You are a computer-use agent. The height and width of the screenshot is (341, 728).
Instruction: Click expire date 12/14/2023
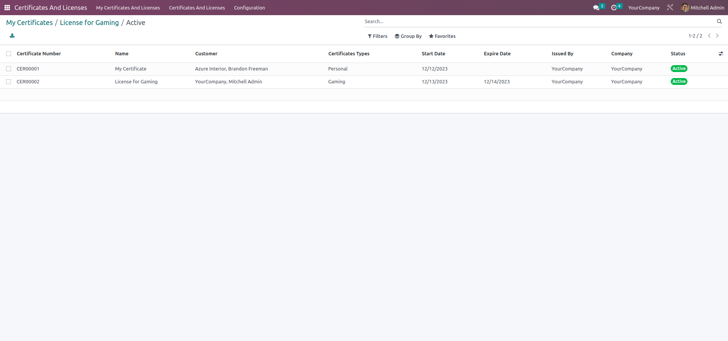tap(497, 82)
